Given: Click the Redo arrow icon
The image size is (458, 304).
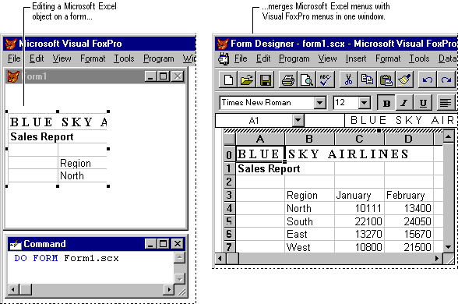Looking at the screenshot, I should (446, 80).
